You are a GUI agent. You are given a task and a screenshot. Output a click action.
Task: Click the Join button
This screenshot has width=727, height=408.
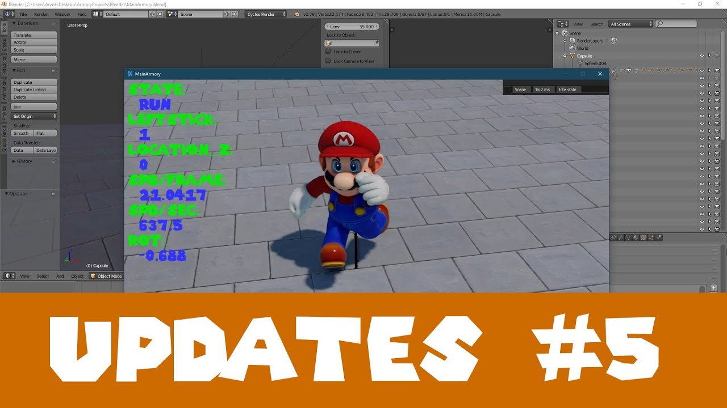(x=35, y=107)
